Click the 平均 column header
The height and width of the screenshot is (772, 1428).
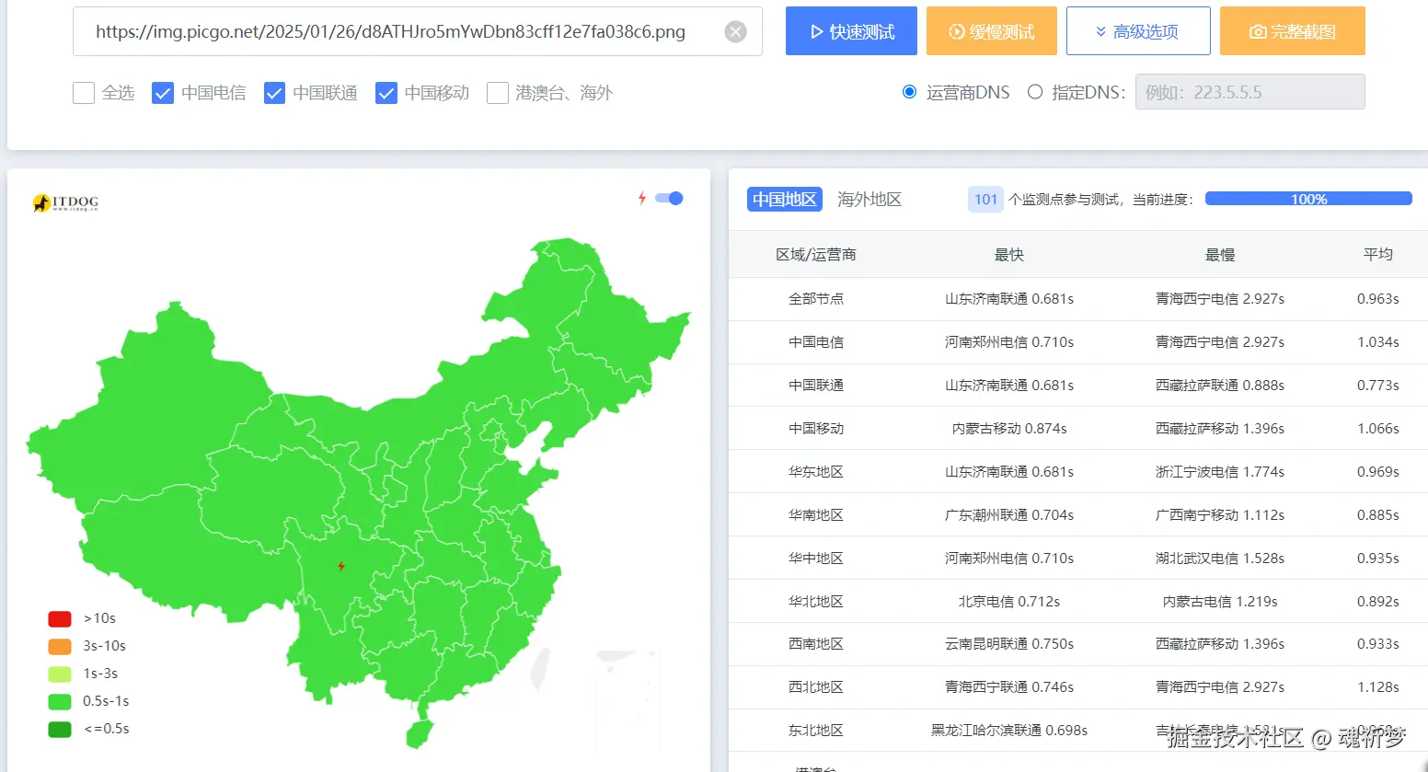click(x=1378, y=255)
